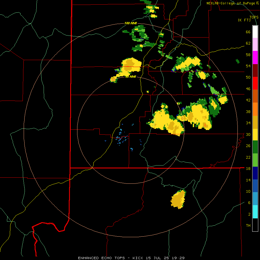This screenshot has height=260, width=260.
Task: Click the 50 NMI range ring label
Action: (131, 77)
